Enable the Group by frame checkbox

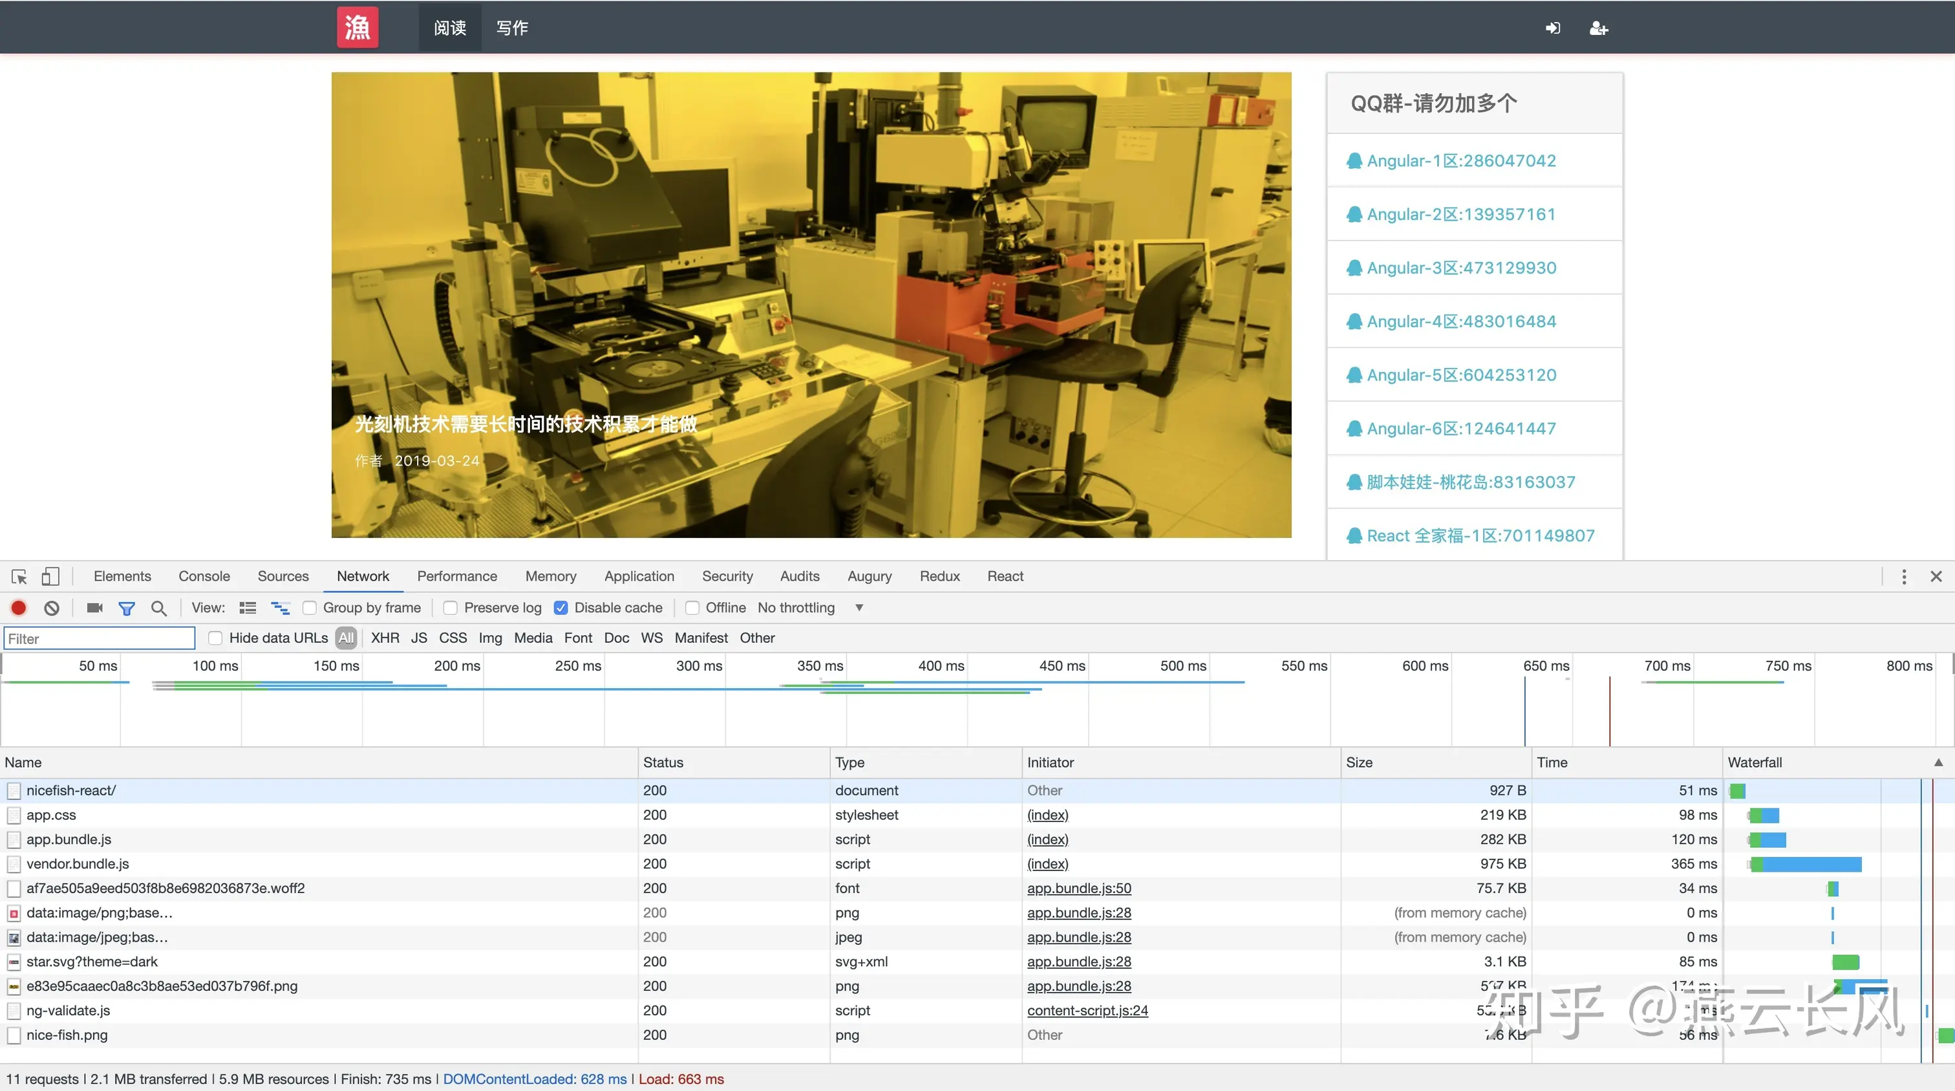coord(310,607)
